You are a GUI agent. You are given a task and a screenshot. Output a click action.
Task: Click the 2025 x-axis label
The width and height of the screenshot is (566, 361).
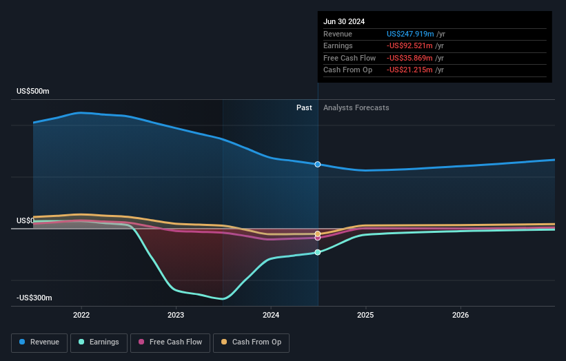coord(365,315)
